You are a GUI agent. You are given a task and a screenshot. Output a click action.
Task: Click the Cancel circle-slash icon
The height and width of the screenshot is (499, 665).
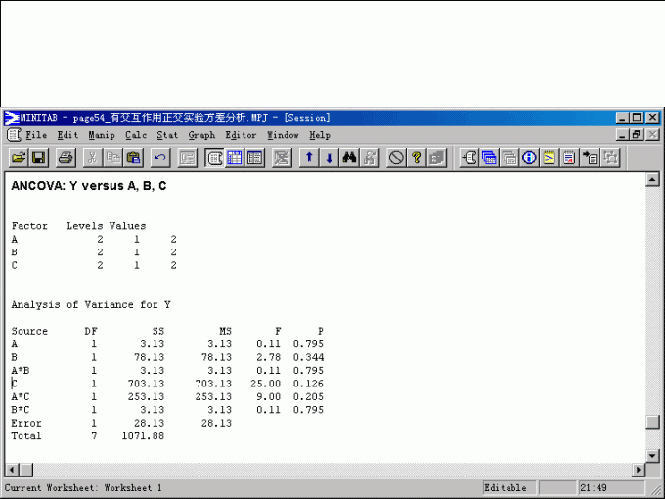396,158
